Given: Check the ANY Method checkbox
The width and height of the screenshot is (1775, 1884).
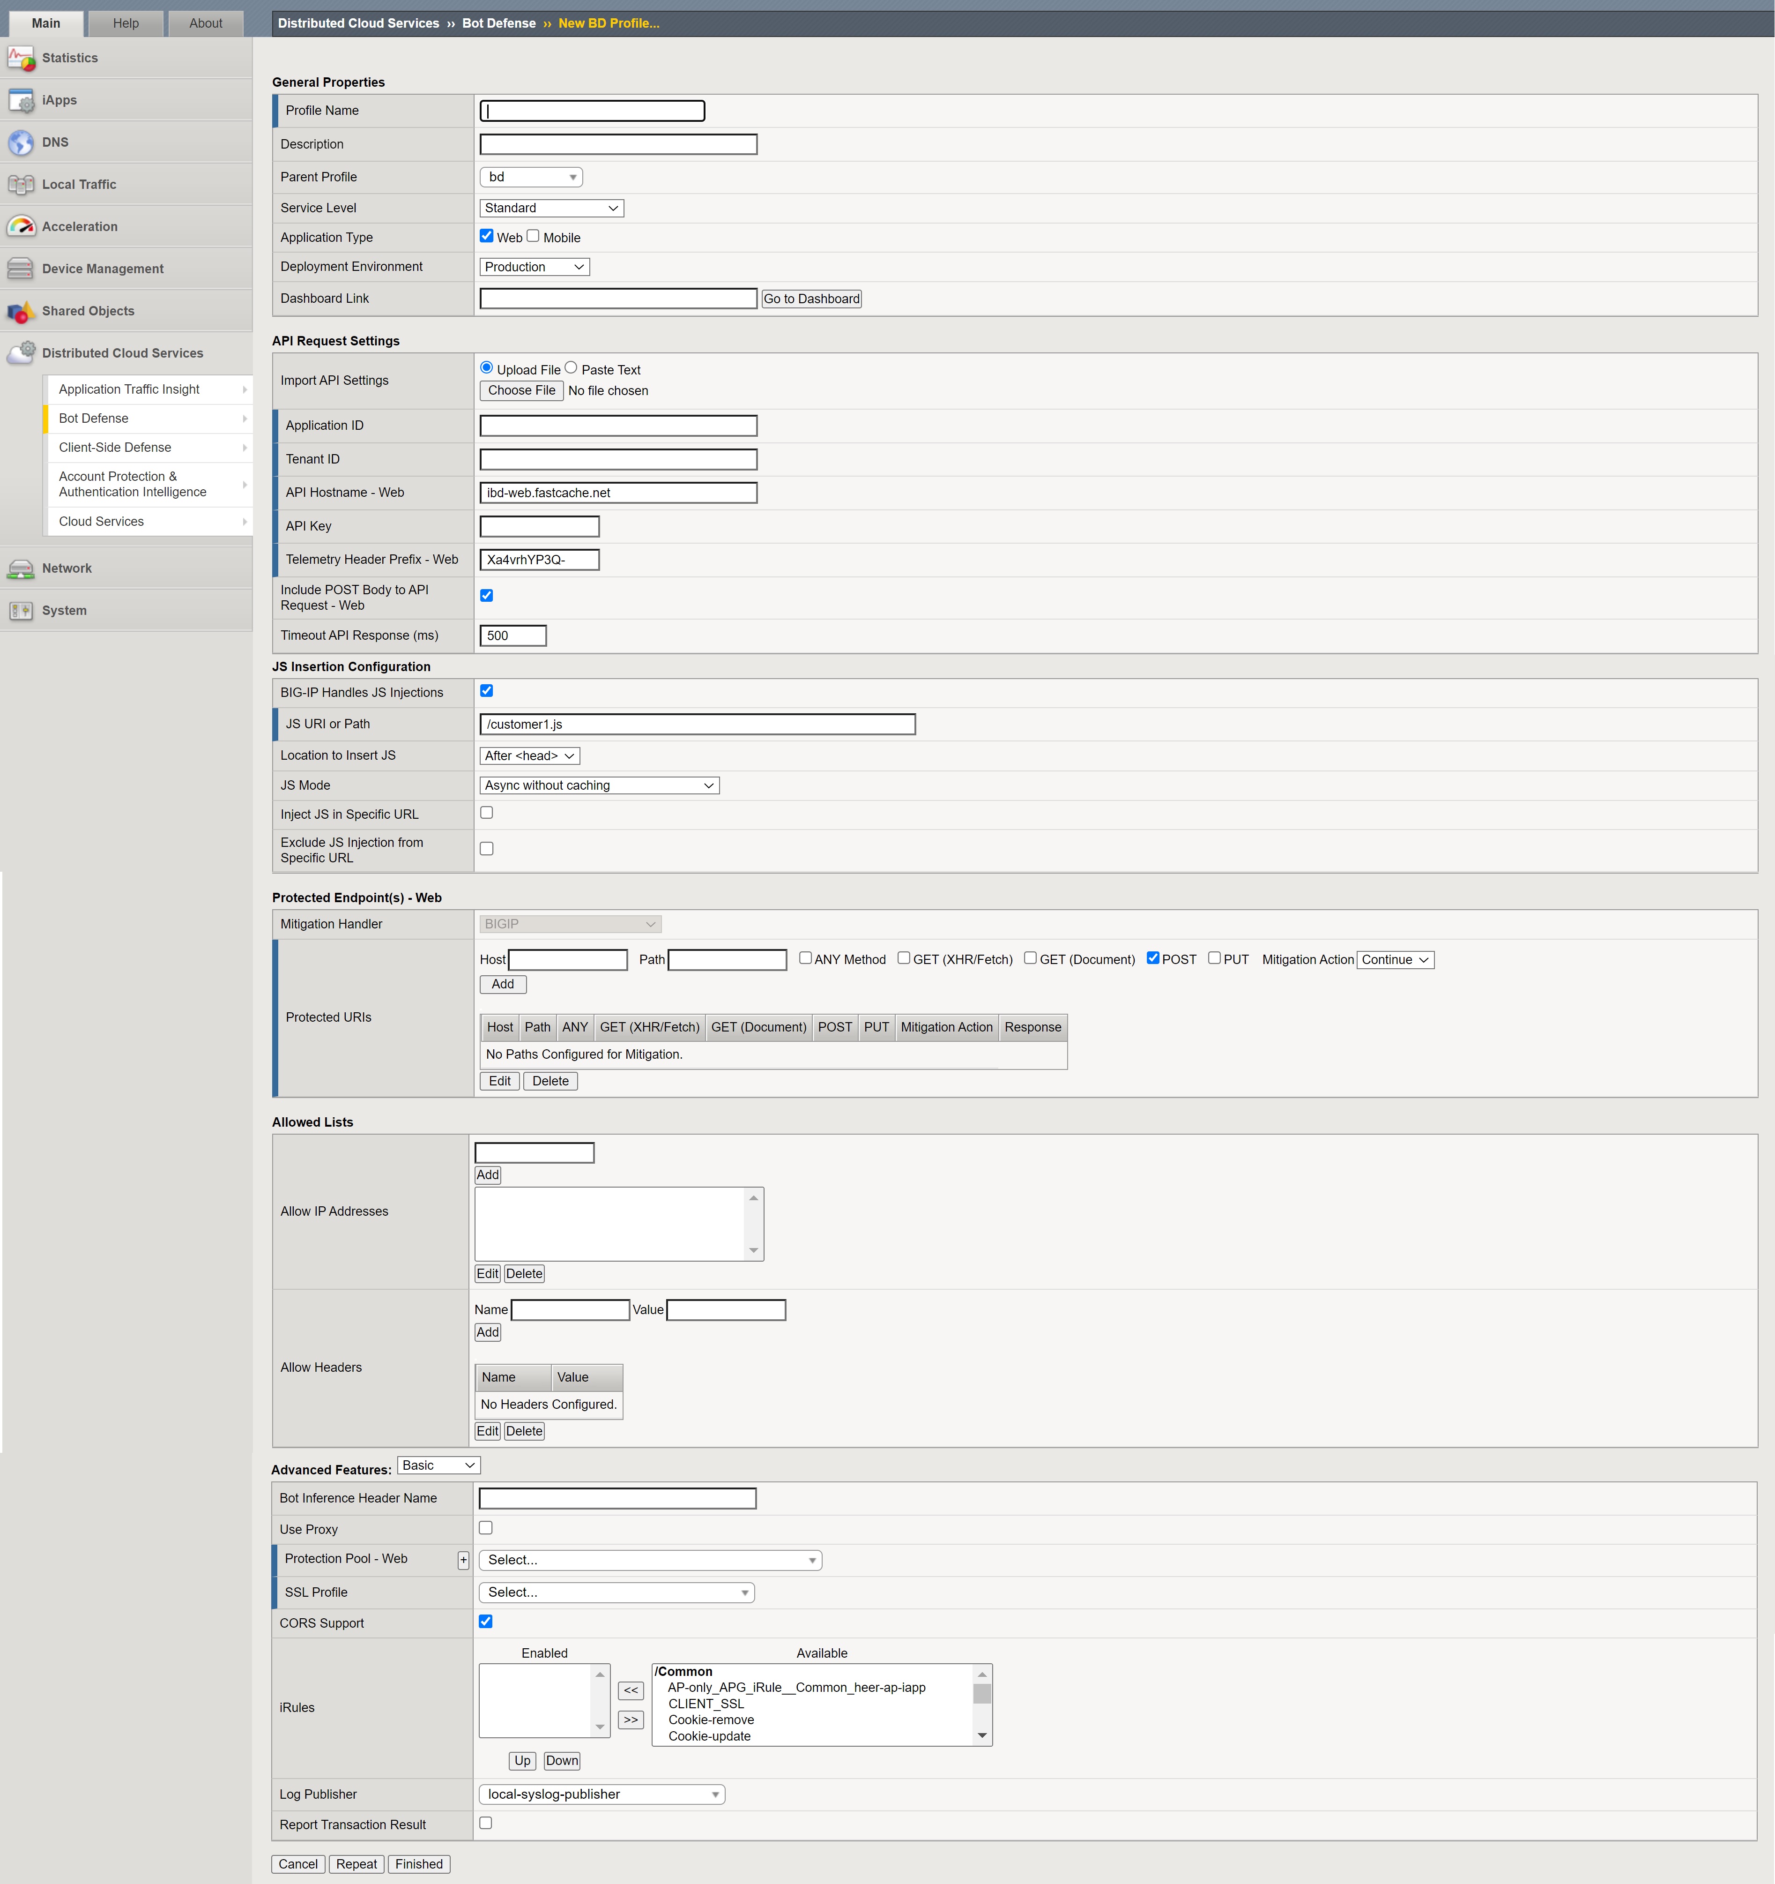Looking at the screenshot, I should [x=805, y=958].
